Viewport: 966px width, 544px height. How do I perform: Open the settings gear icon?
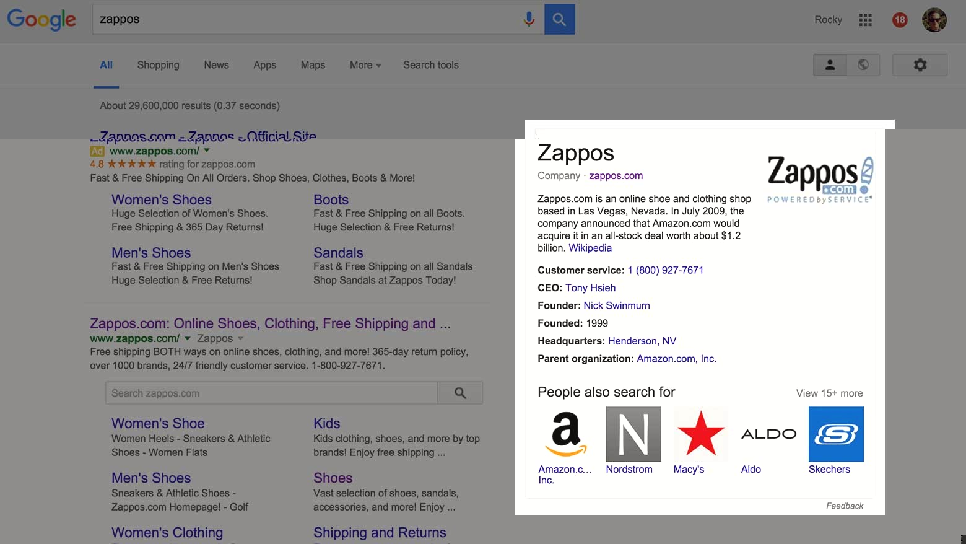tap(920, 65)
